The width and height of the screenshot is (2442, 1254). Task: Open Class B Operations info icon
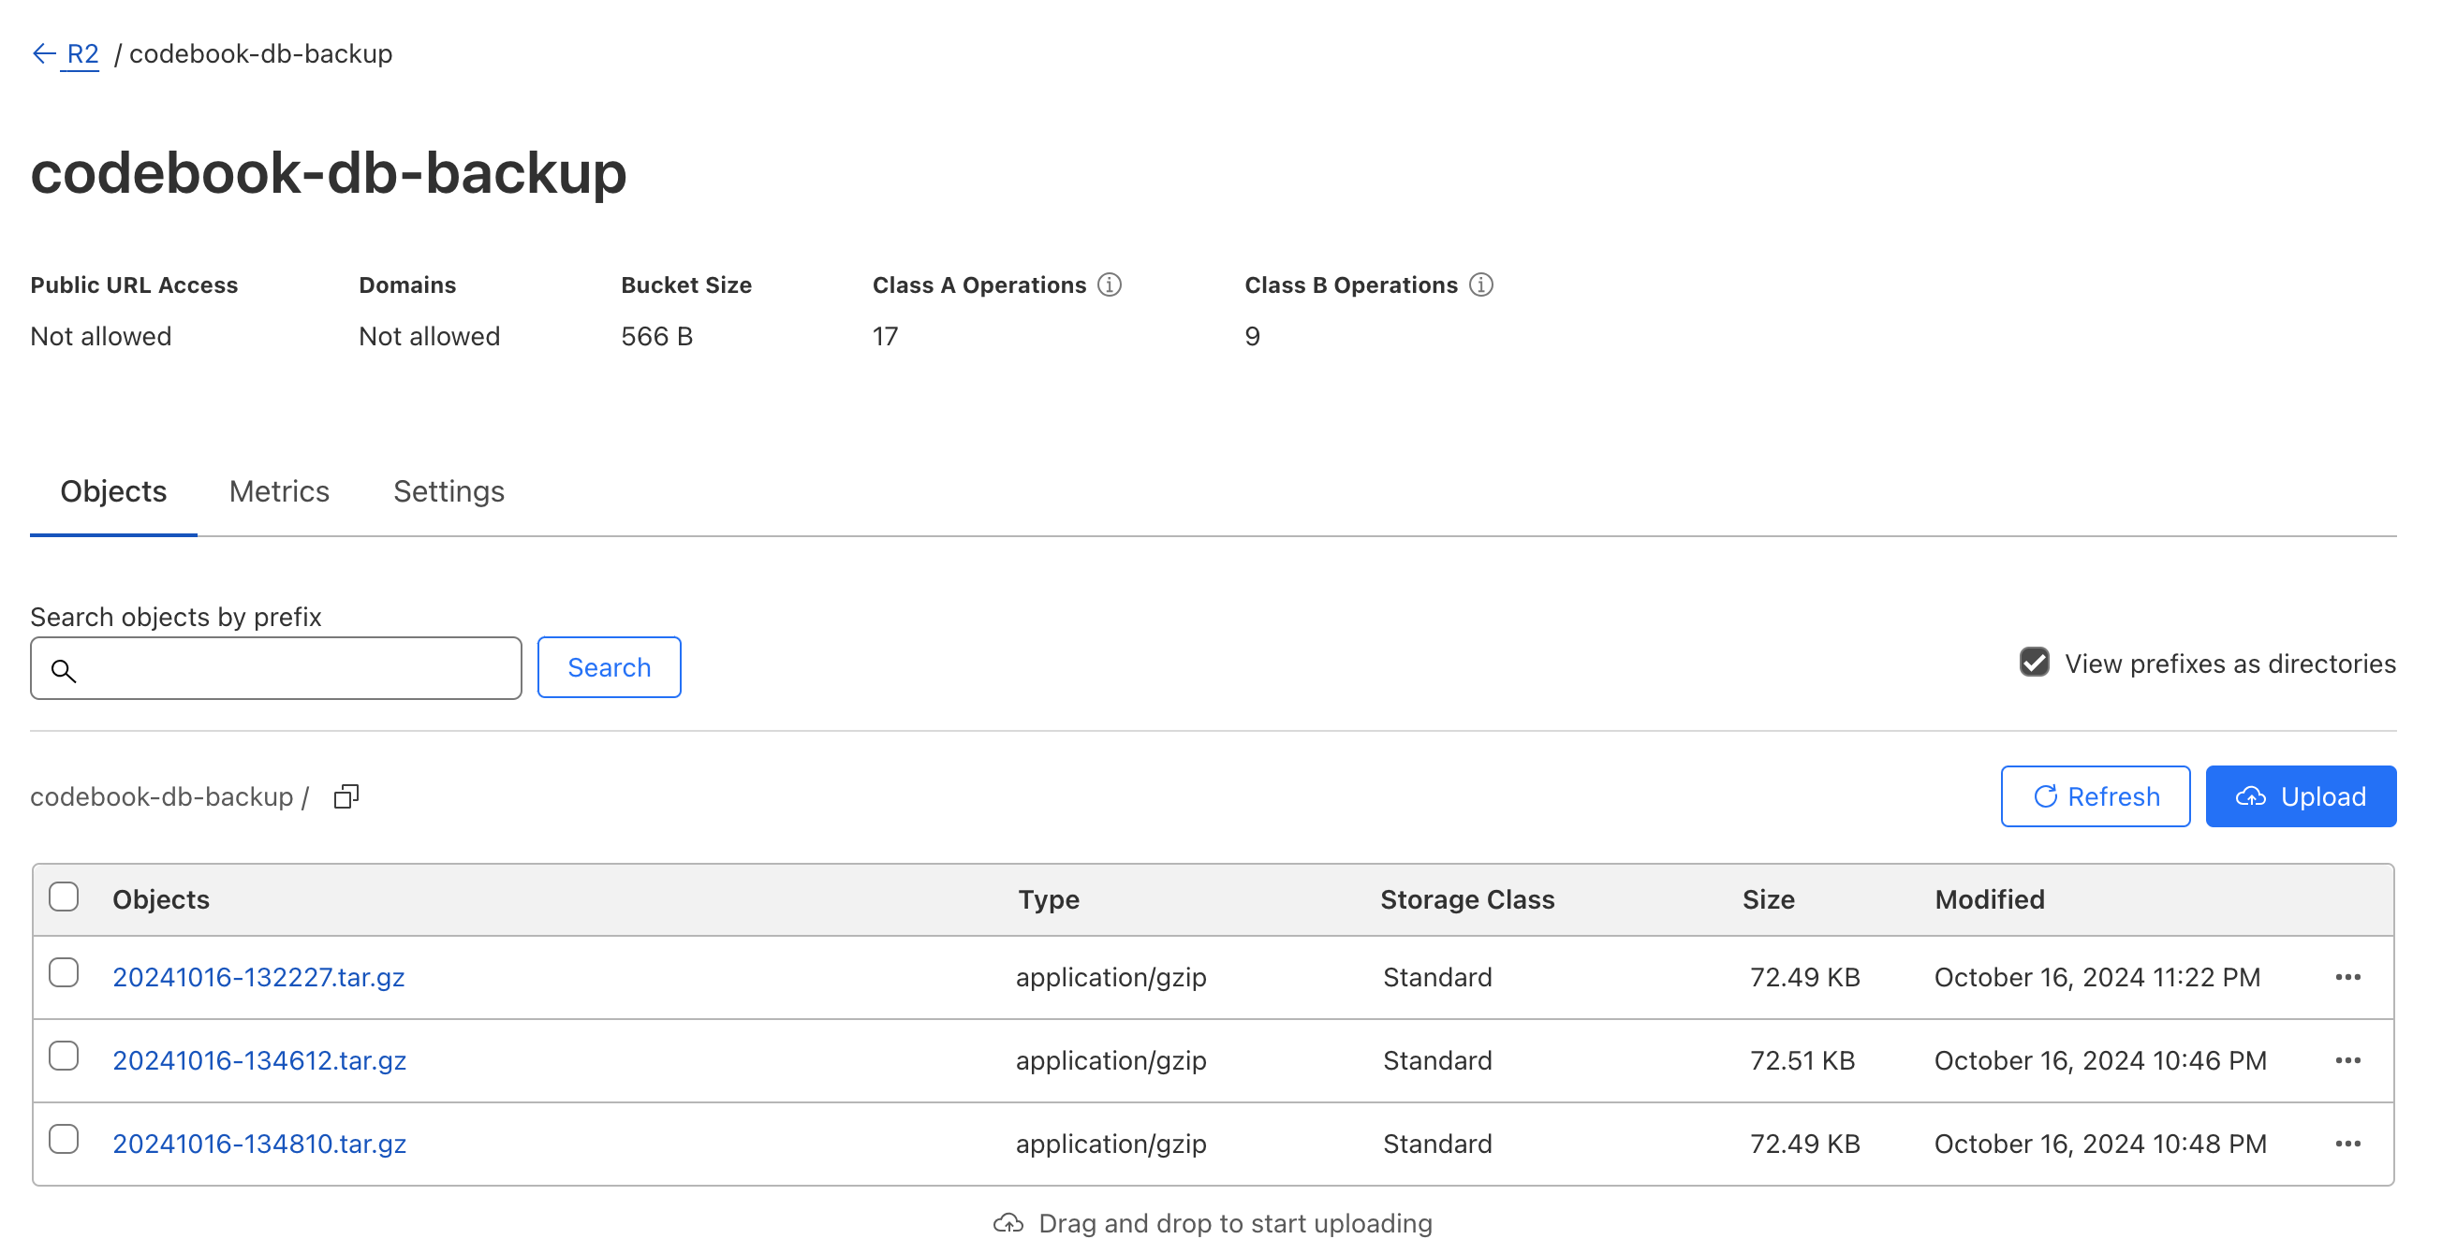point(1480,285)
